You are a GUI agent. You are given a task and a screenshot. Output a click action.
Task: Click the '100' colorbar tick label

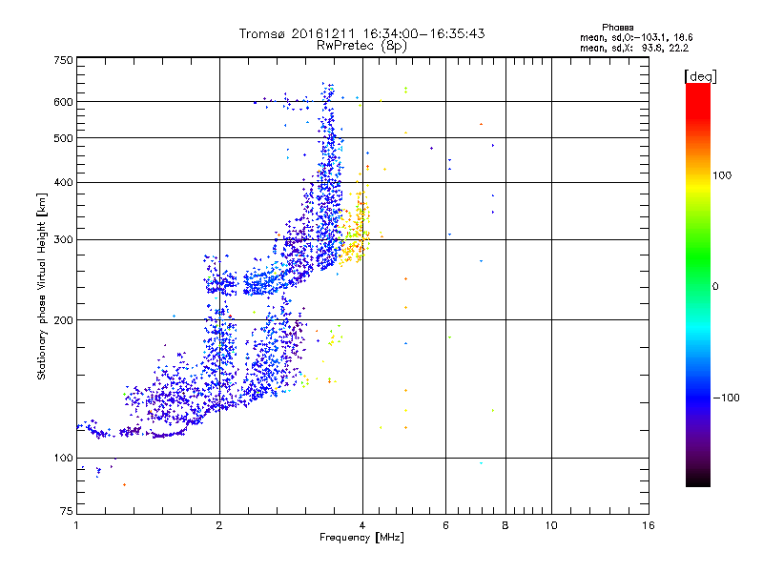[722, 175]
